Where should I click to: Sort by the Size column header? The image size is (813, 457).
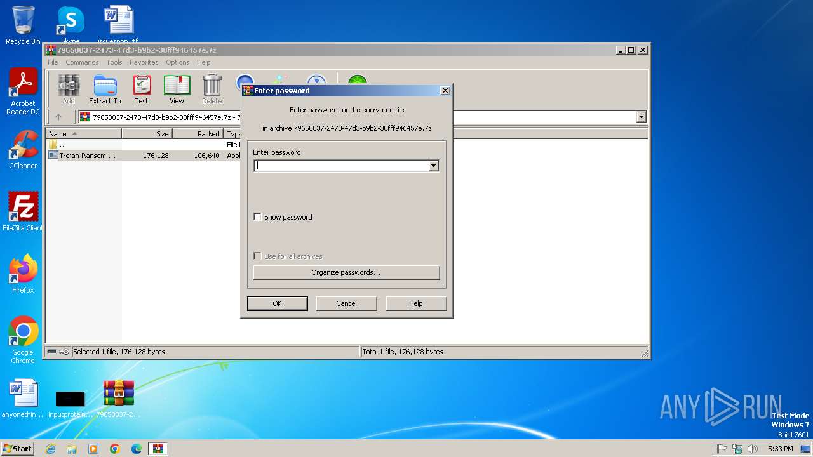pyautogui.click(x=147, y=134)
